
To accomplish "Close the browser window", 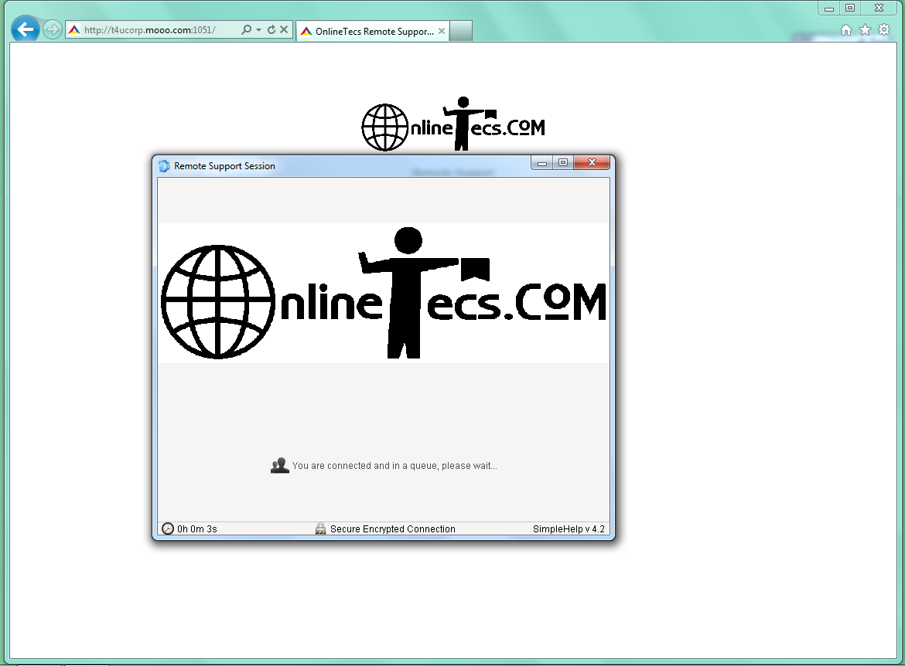I will [879, 8].
